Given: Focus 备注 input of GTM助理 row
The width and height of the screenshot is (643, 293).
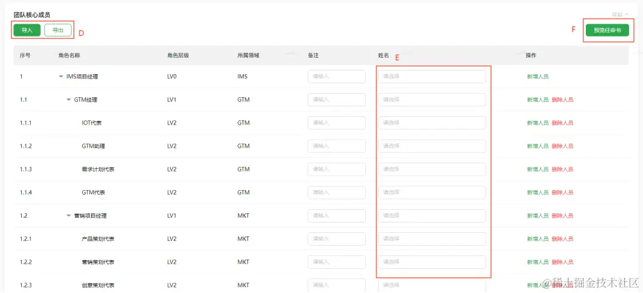Looking at the screenshot, I should [x=337, y=146].
